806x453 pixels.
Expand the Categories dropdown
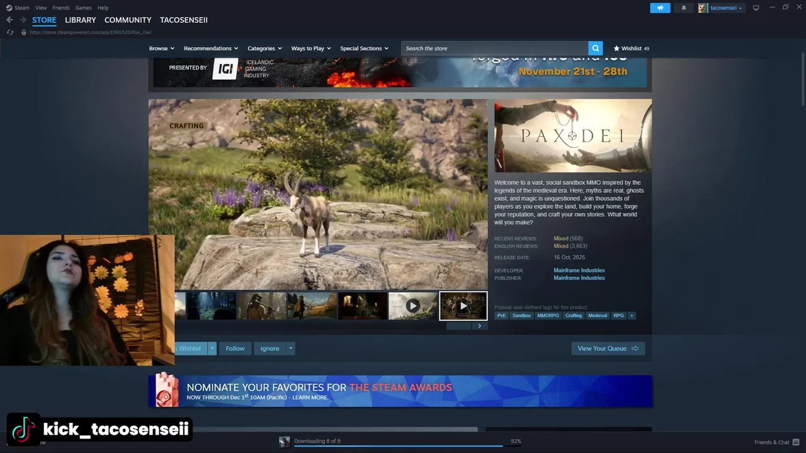click(x=264, y=48)
